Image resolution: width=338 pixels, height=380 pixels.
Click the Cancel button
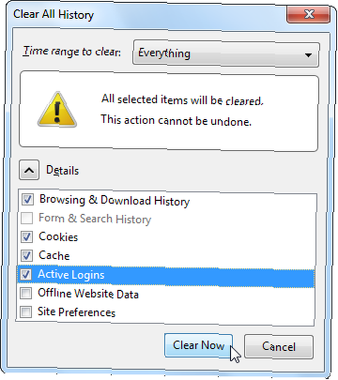coord(279,347)
